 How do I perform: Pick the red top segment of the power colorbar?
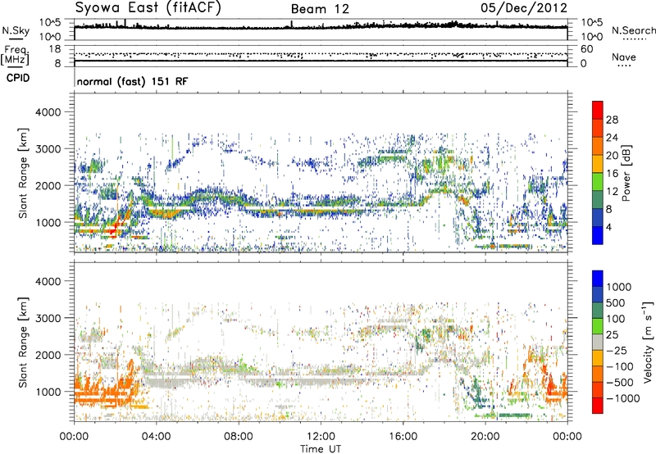point(598,111)
